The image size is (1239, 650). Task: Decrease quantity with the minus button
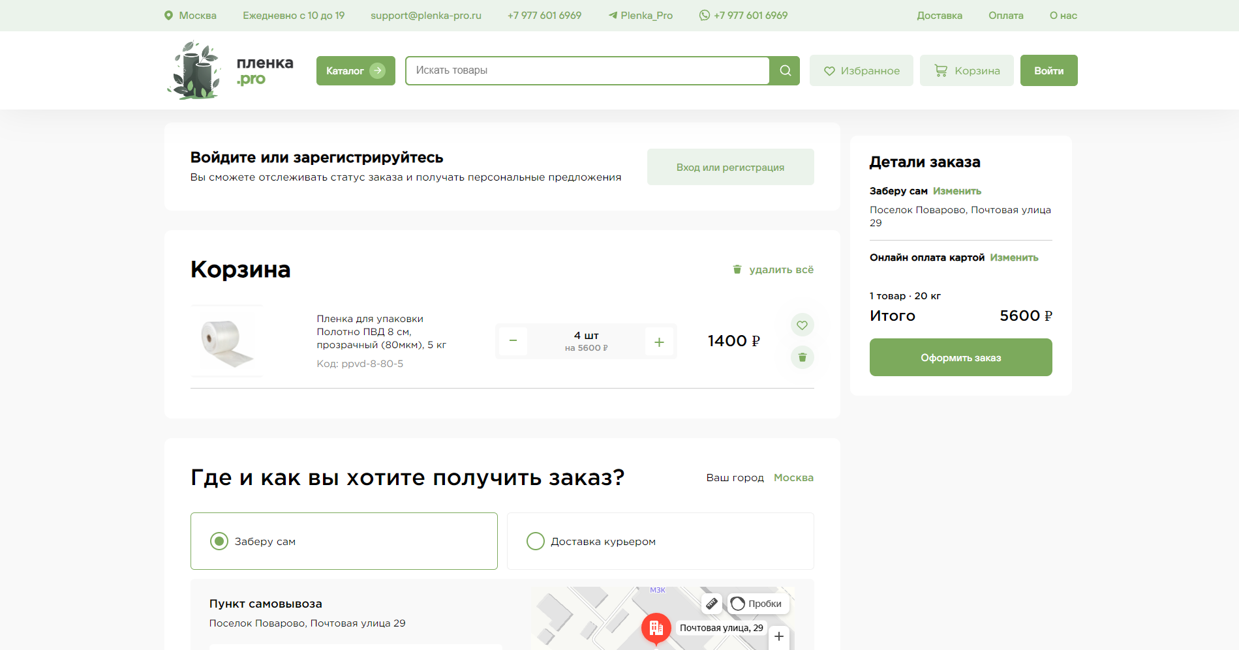click(513, 341)
